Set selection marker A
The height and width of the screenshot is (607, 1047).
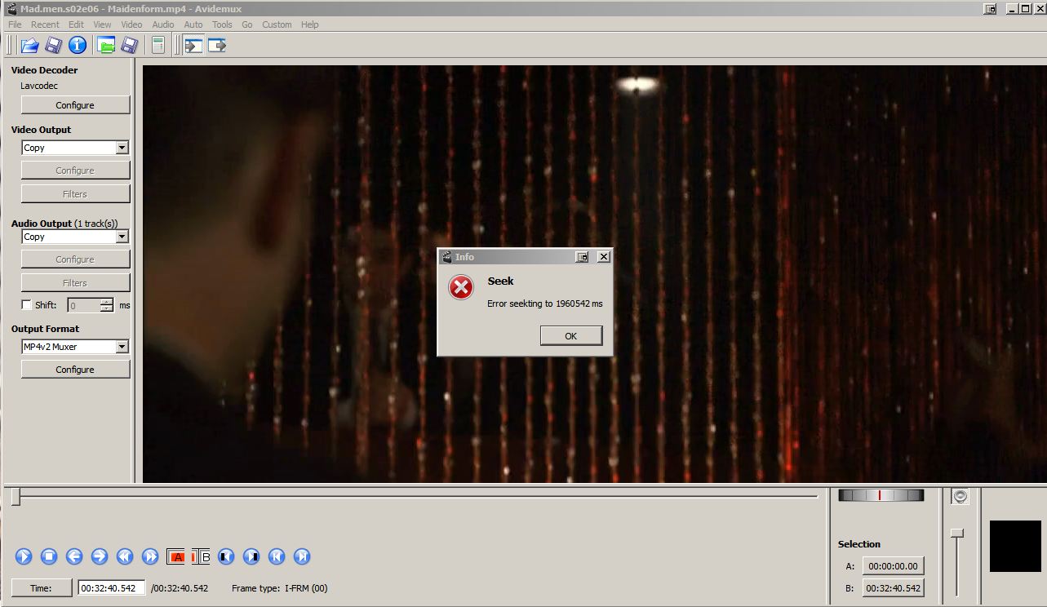tap(176, 556)
